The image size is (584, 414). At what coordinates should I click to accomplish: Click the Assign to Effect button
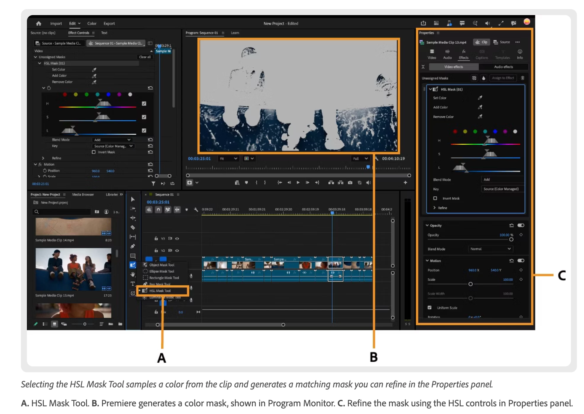pyautogui.click(x=503, y=78)
